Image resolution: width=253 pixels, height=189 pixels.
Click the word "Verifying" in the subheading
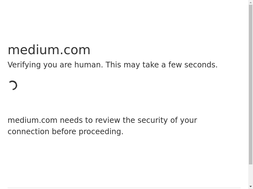coord(24,65)
